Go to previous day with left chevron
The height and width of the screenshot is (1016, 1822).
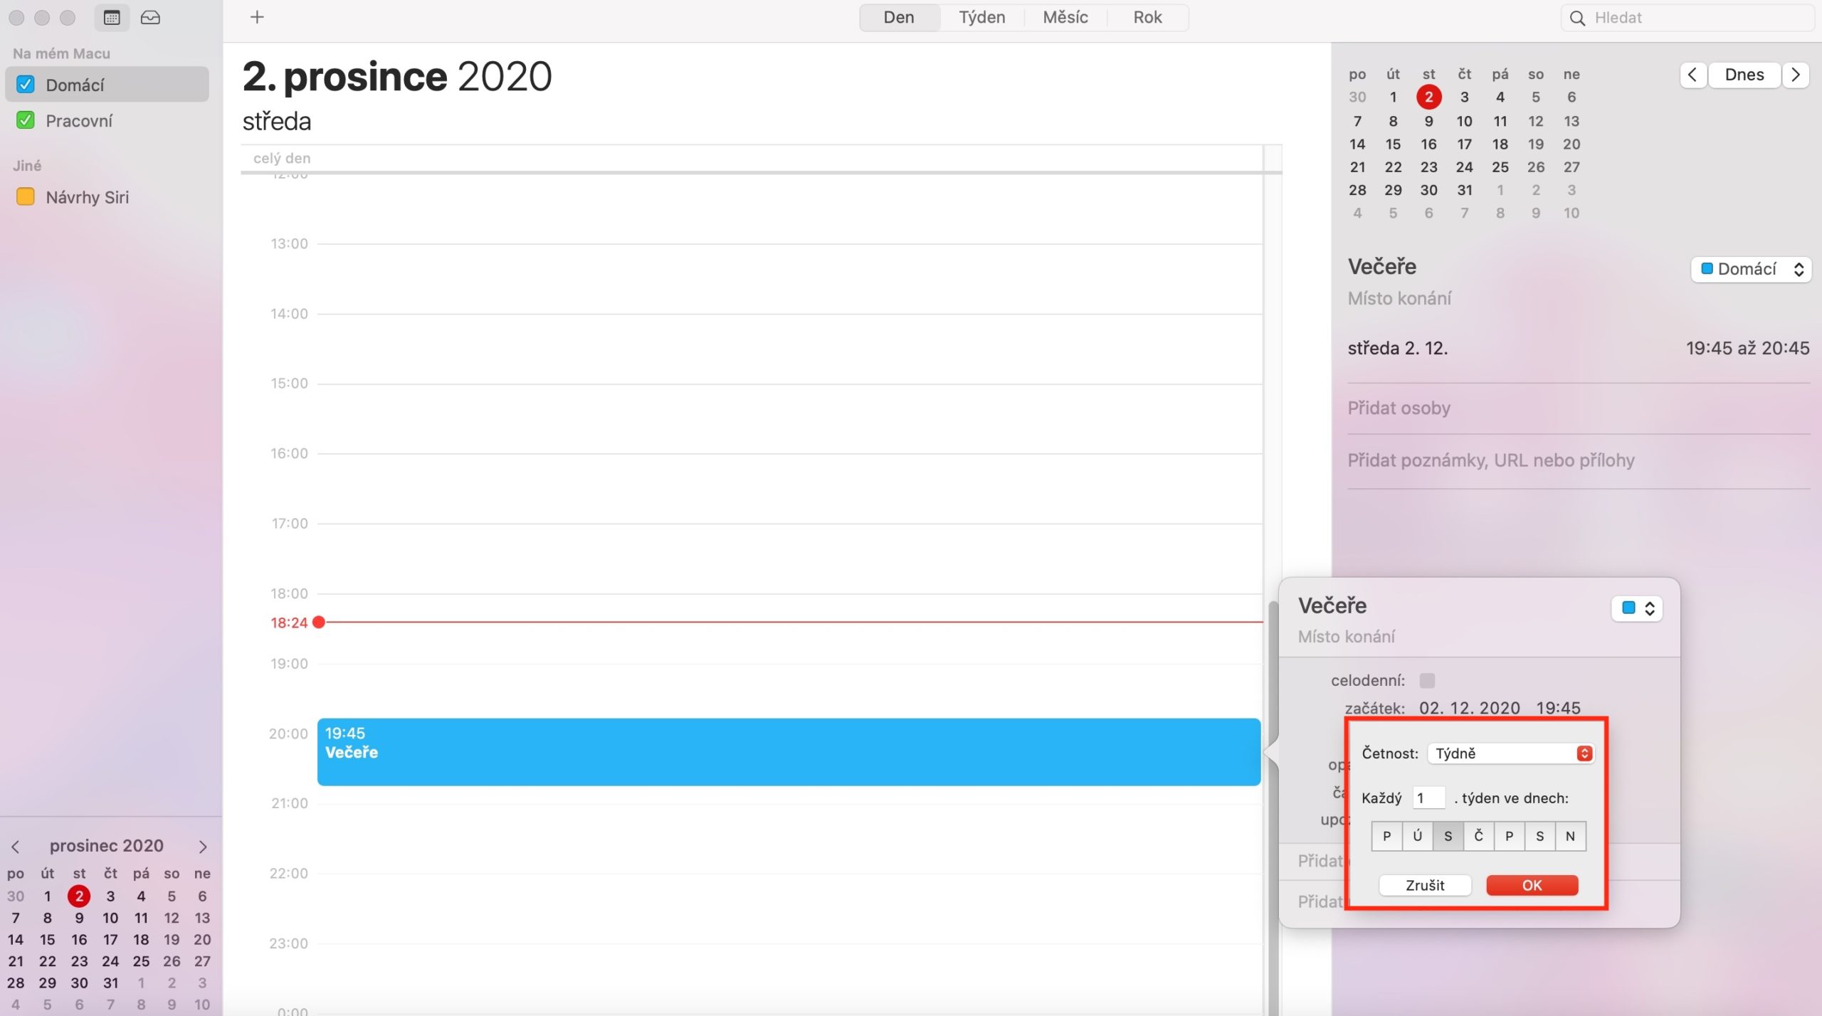(x=1692, y=75)
